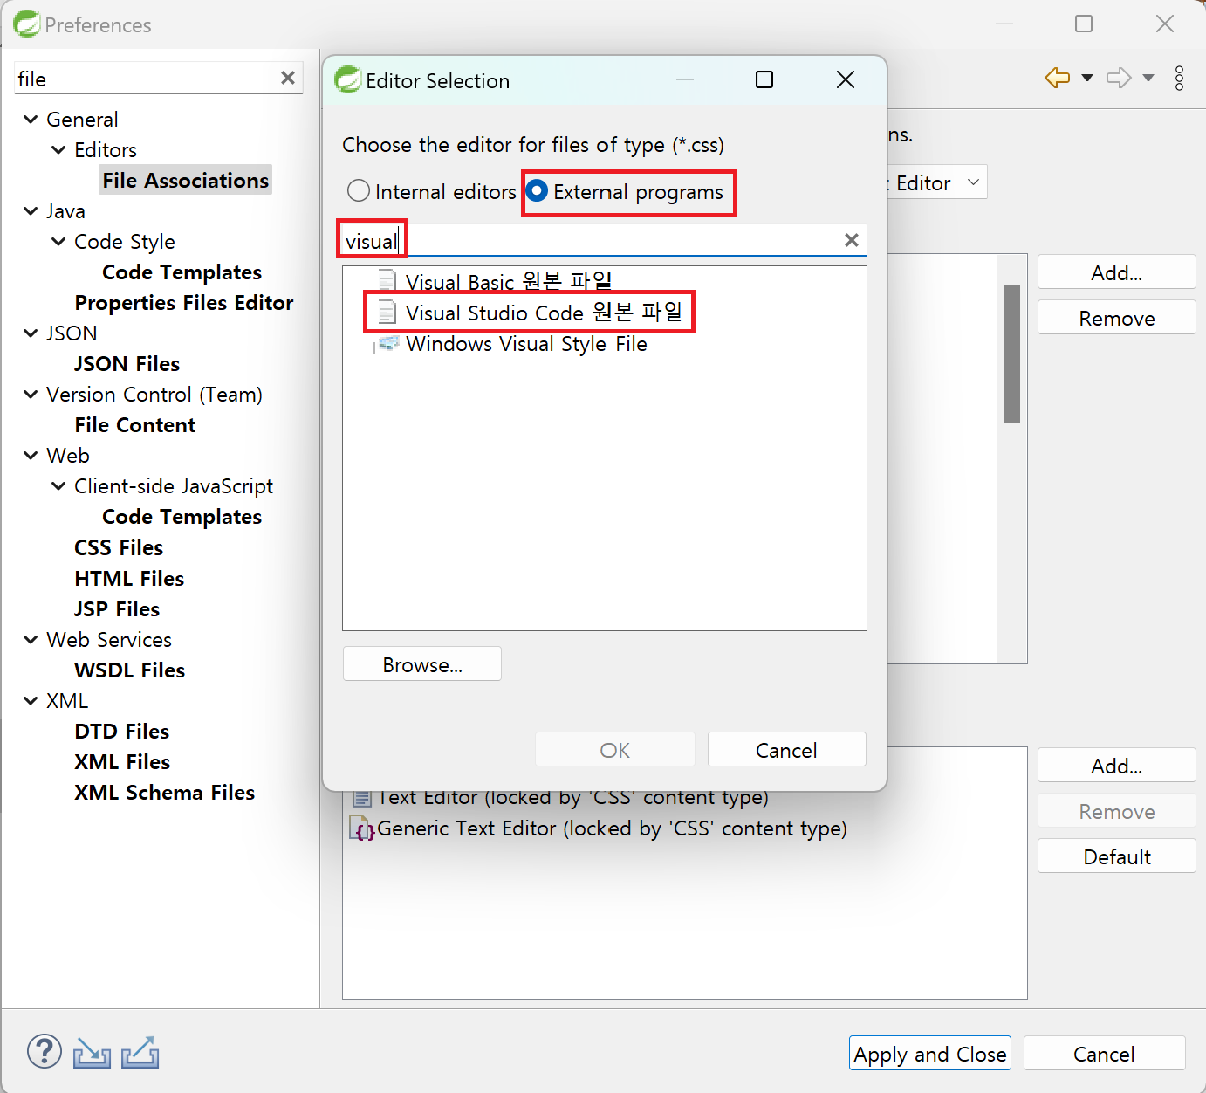Image resolution: width=1206 pixels, height=1093 pixels.
Task: Open File Associations preference page
Action: point(185,180)
